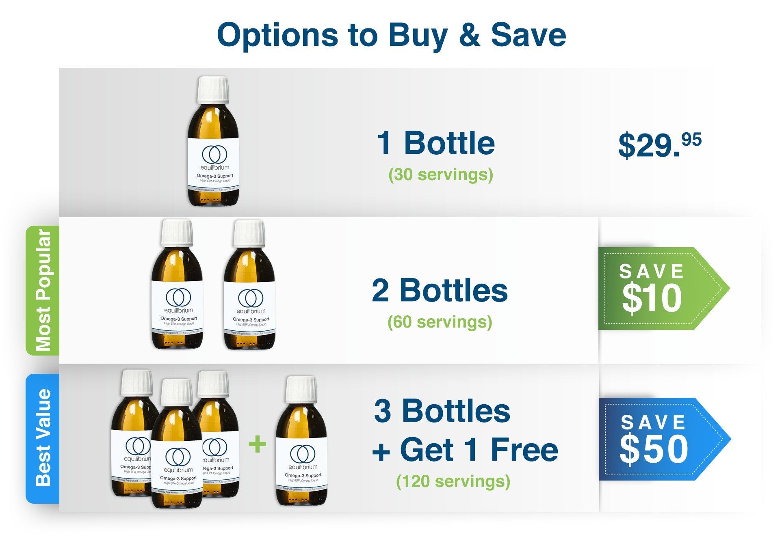Select the green Most Popular tab
The height and width of the screenshot is (539, 784).
pyautogui.click(x=43, y=290)
